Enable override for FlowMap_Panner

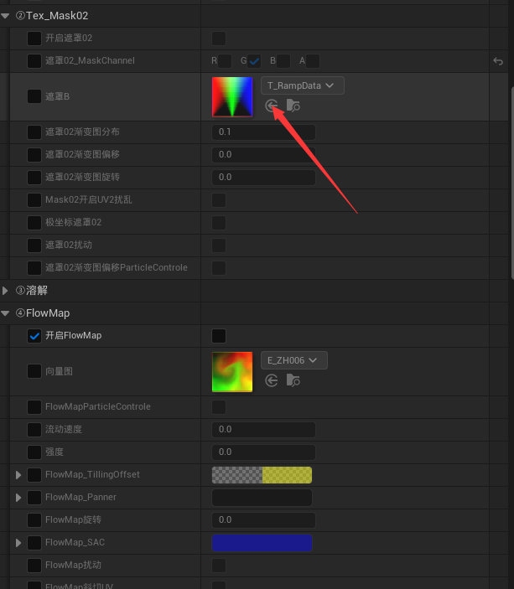coord(34,498)
